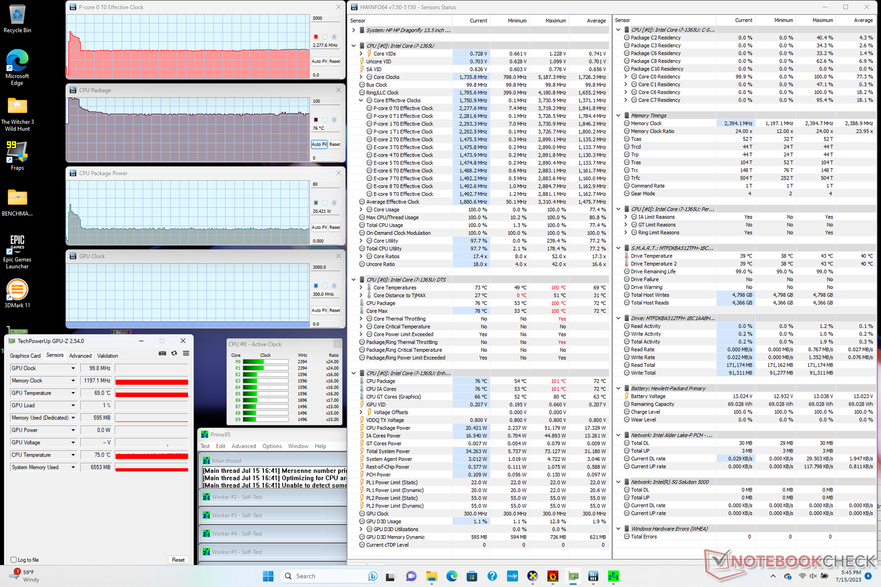The image size is (881, 587).
Task: Open the Prime95 Options menu
Action: click(272, 446)
